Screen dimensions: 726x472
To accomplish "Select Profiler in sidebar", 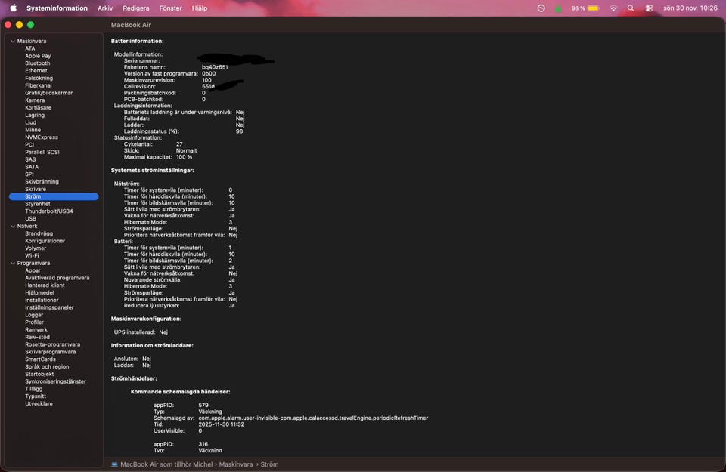I will [34, 322].
